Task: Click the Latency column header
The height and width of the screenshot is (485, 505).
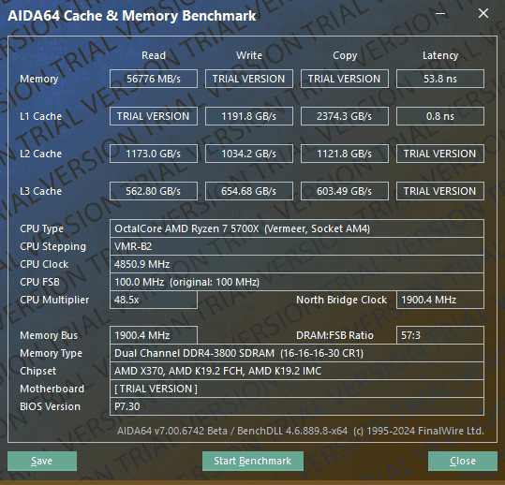Action: pos(440,55)
